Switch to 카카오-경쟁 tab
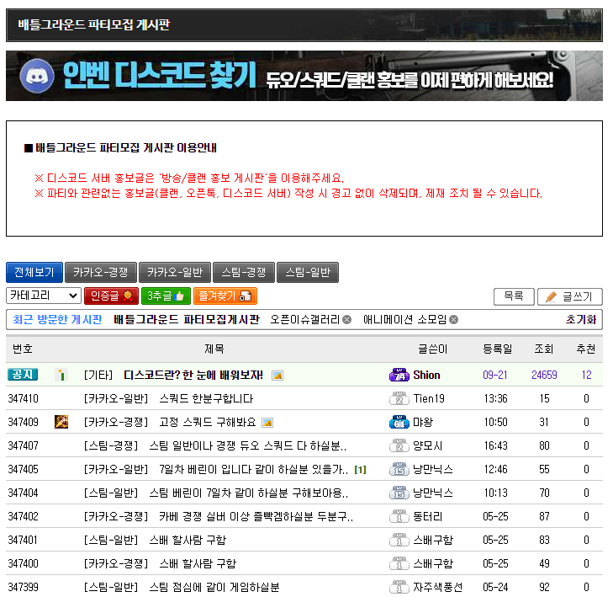Image resolution: width=613 pixels, height=597 pixels. pos(100,273)
